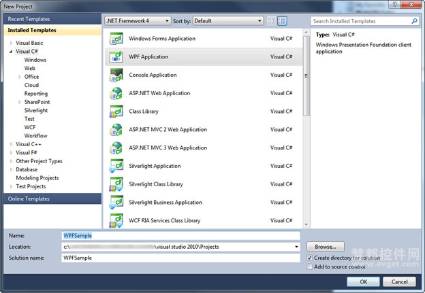
Task: Click the template list vertical scrollbar thumb
Action: 306,76
